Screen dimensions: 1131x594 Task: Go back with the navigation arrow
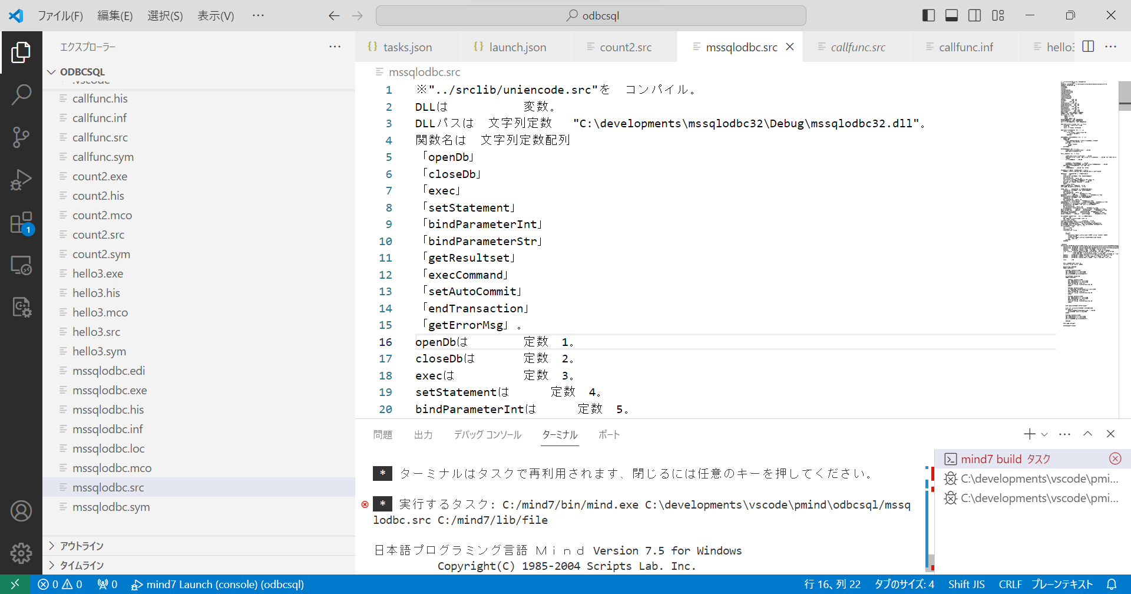click(x=334, y=16)
